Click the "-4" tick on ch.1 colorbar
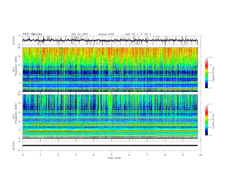 point(211,65)
